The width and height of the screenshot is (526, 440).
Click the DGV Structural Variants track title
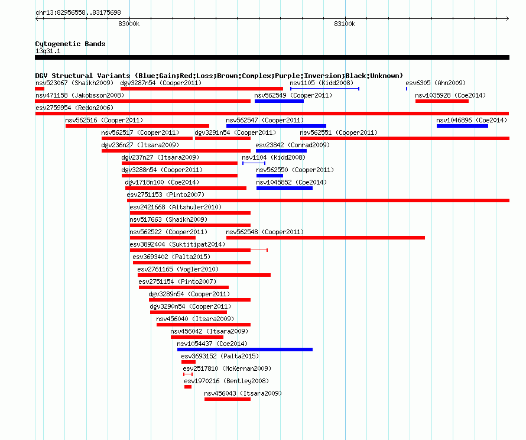[219, 76]
